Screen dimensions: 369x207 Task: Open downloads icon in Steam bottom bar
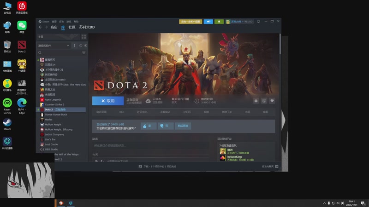pyautogui.click(x=140, y=167)
